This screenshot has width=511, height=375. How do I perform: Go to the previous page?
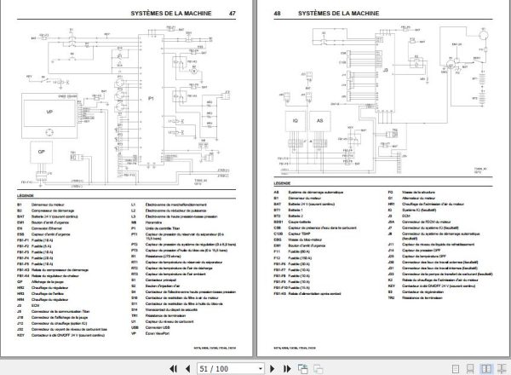(x=188, y=369)
